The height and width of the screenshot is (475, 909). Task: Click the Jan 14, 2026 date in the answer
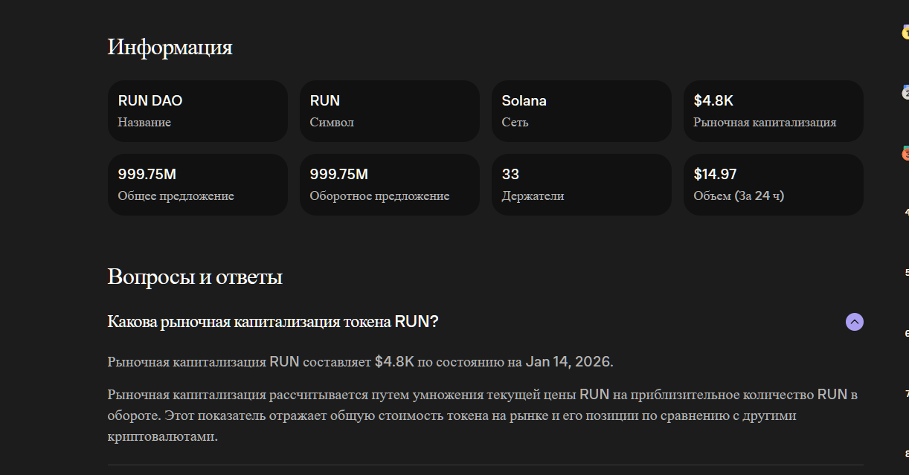[568, 362]
